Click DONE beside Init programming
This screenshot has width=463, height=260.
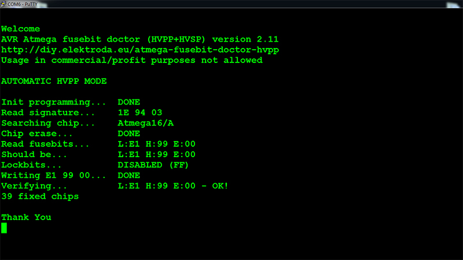coord(128,102)
